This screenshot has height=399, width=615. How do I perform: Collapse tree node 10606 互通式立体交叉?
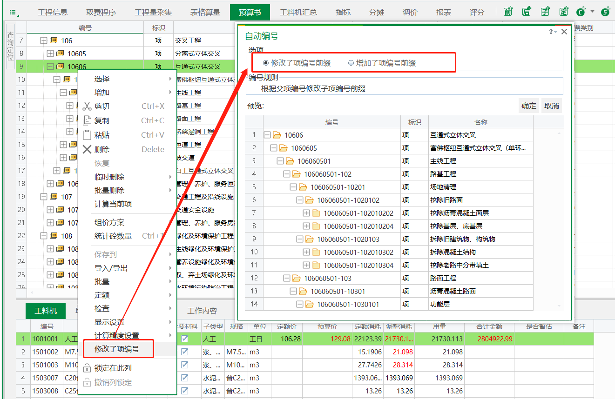point(50,66)
